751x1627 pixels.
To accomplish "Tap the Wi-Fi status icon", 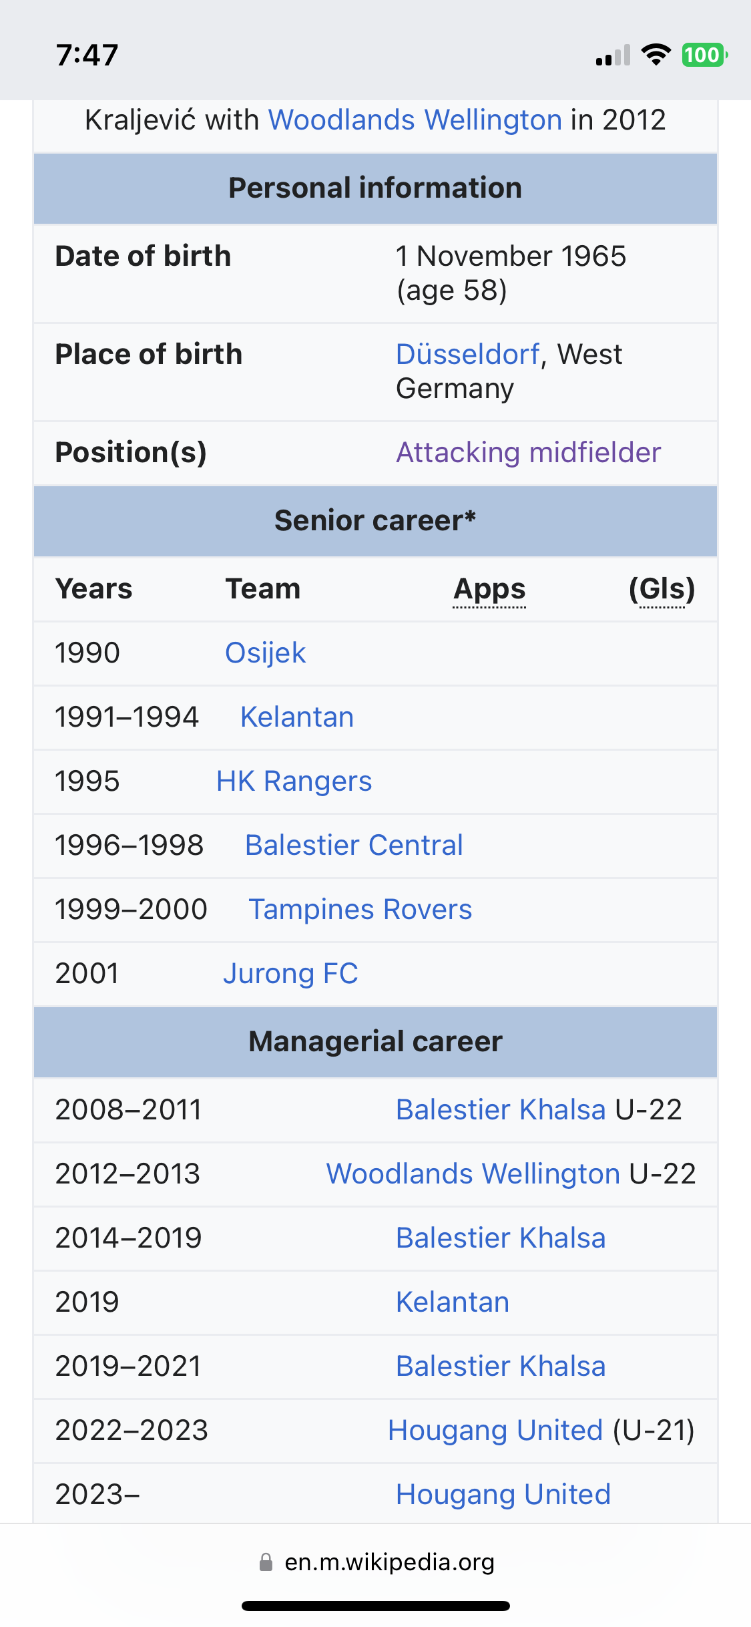I will [656, 55].
